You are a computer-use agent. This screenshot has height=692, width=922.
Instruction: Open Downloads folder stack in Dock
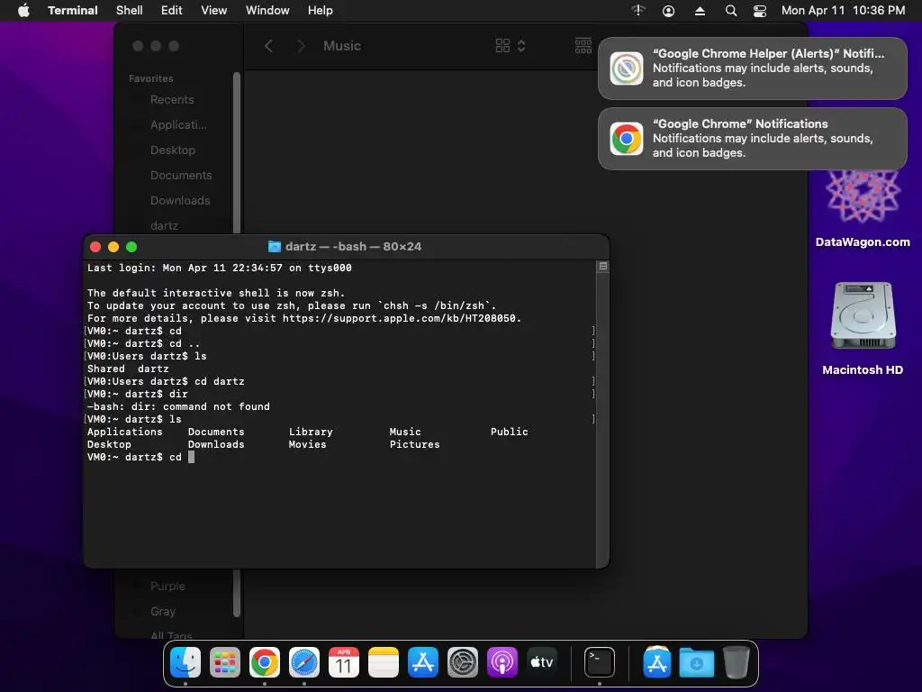[x=696, y=662]
